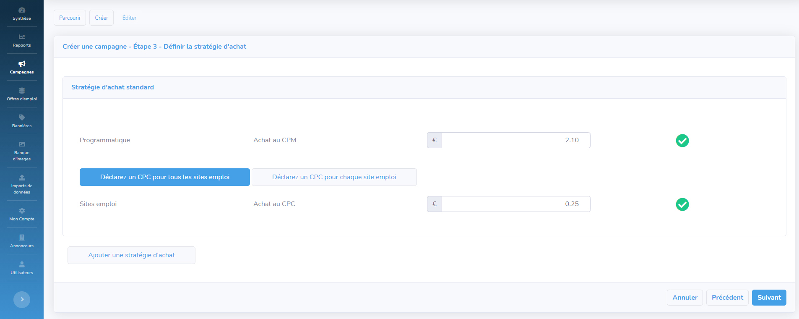
Task: Switch to the Parcourir tab
Action: click(70, 18)
